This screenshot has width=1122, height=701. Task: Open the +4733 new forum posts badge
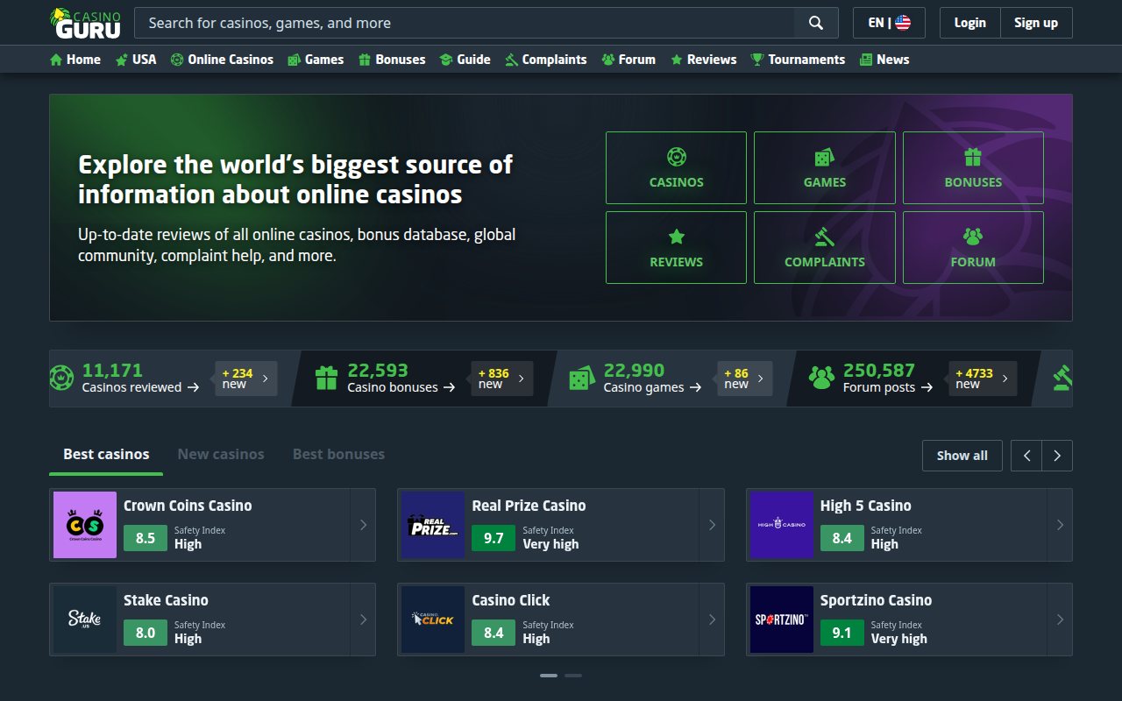pos(983,379)
